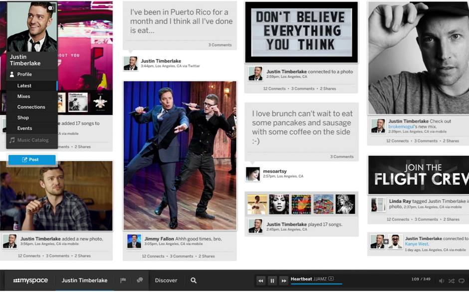Open Connections from the profile menu
469x292 pixels.
click(x=31, y=107)
